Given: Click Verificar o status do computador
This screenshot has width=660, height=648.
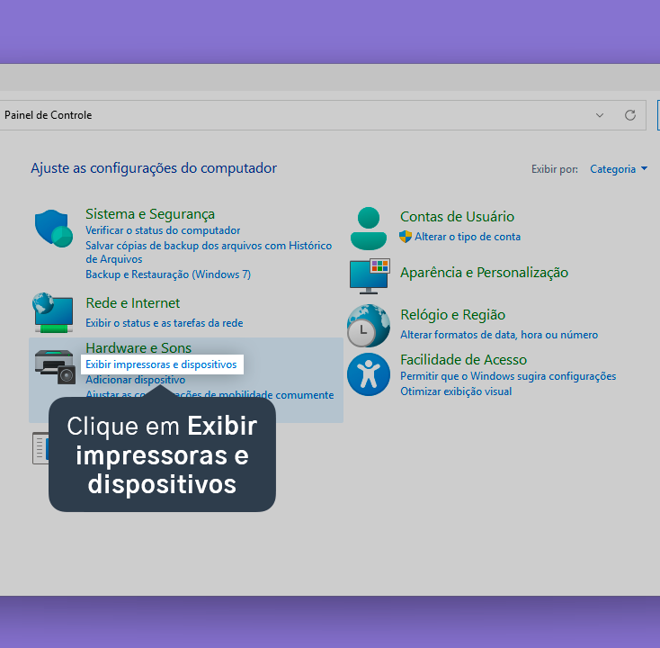Looking at the screenshot, I should [x=163, y=230].
